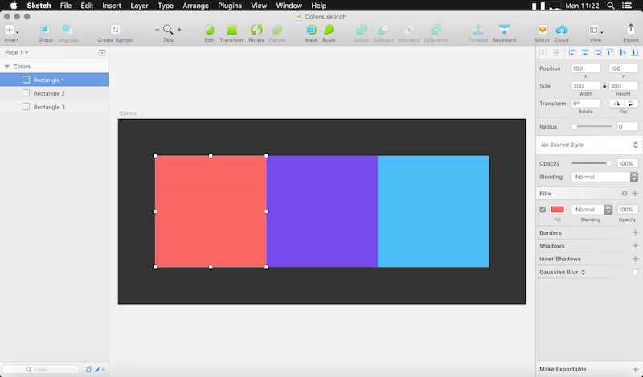The image size is (643, 377).
Task: Click the Intersect boolean icon
Action: [x=408, y=30]
